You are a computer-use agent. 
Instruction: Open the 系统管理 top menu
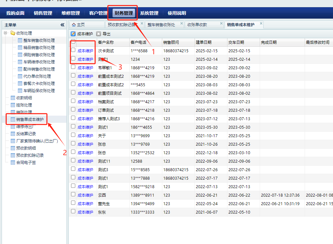point(149,13)
